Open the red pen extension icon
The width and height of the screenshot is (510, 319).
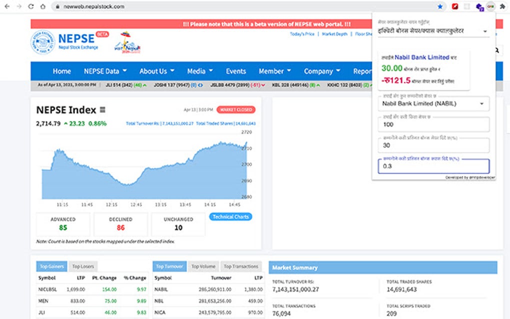point(454,6)
